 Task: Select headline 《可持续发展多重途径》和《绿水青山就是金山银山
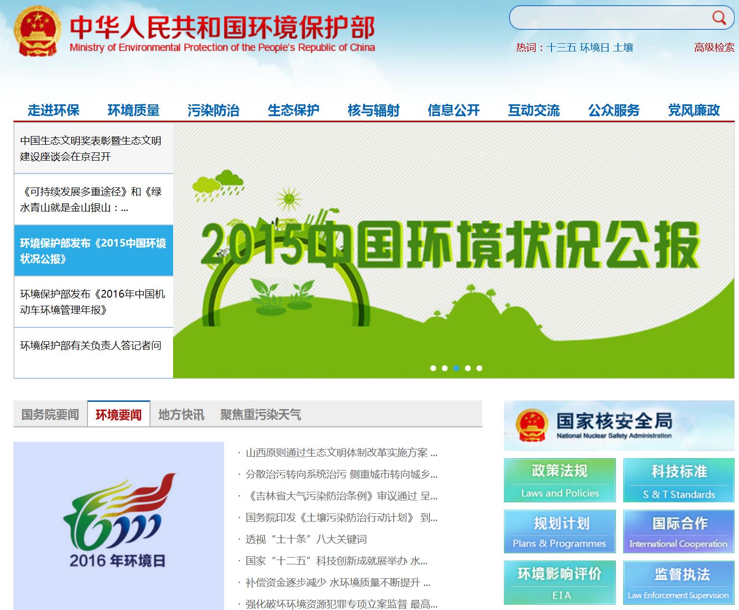93,199
